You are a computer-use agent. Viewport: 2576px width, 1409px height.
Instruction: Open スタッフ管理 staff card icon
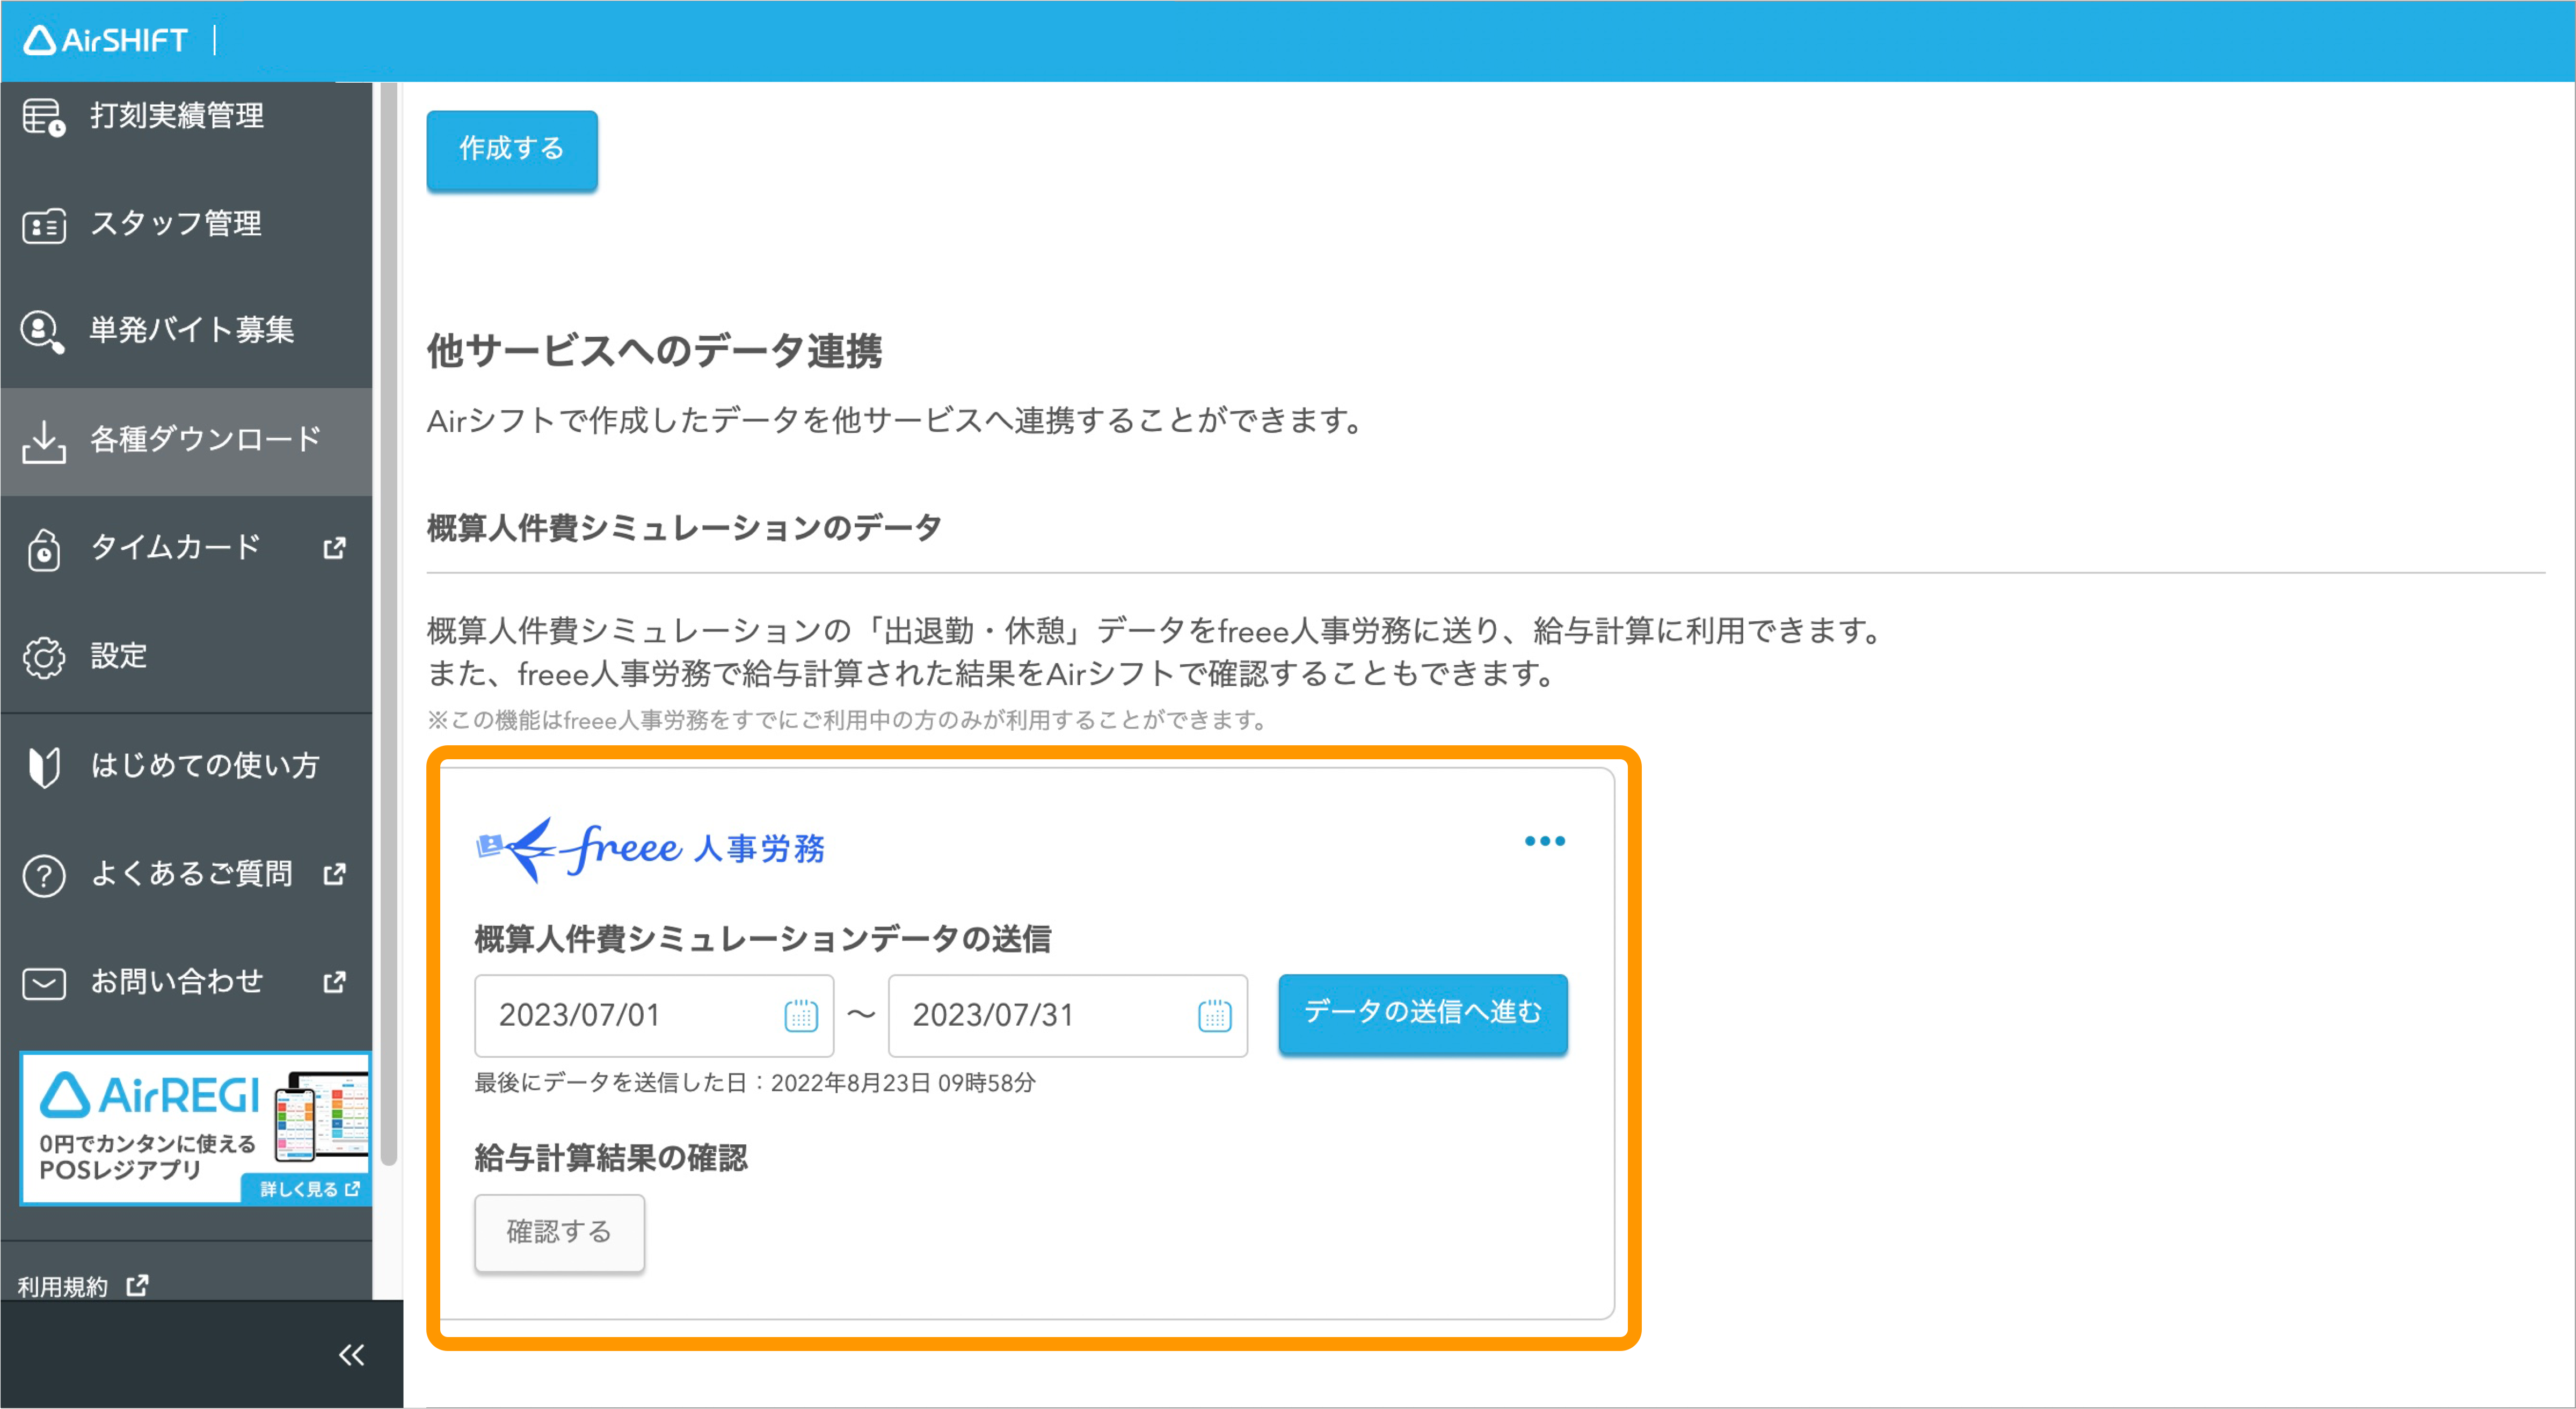[44, 225]
